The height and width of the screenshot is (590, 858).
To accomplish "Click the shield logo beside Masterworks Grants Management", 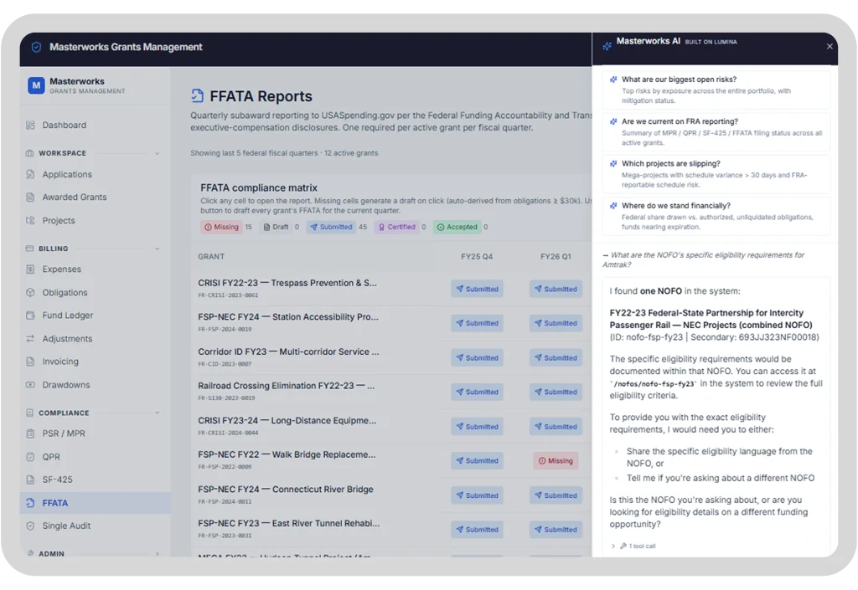I will (36, 47).
